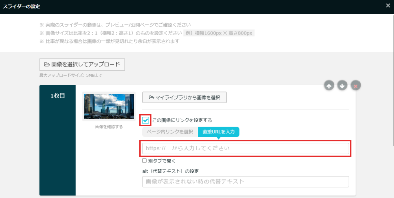This screenshot has width=394, height=198.
Task: Click the 画像を確認する link
Action: coord(109,127)
